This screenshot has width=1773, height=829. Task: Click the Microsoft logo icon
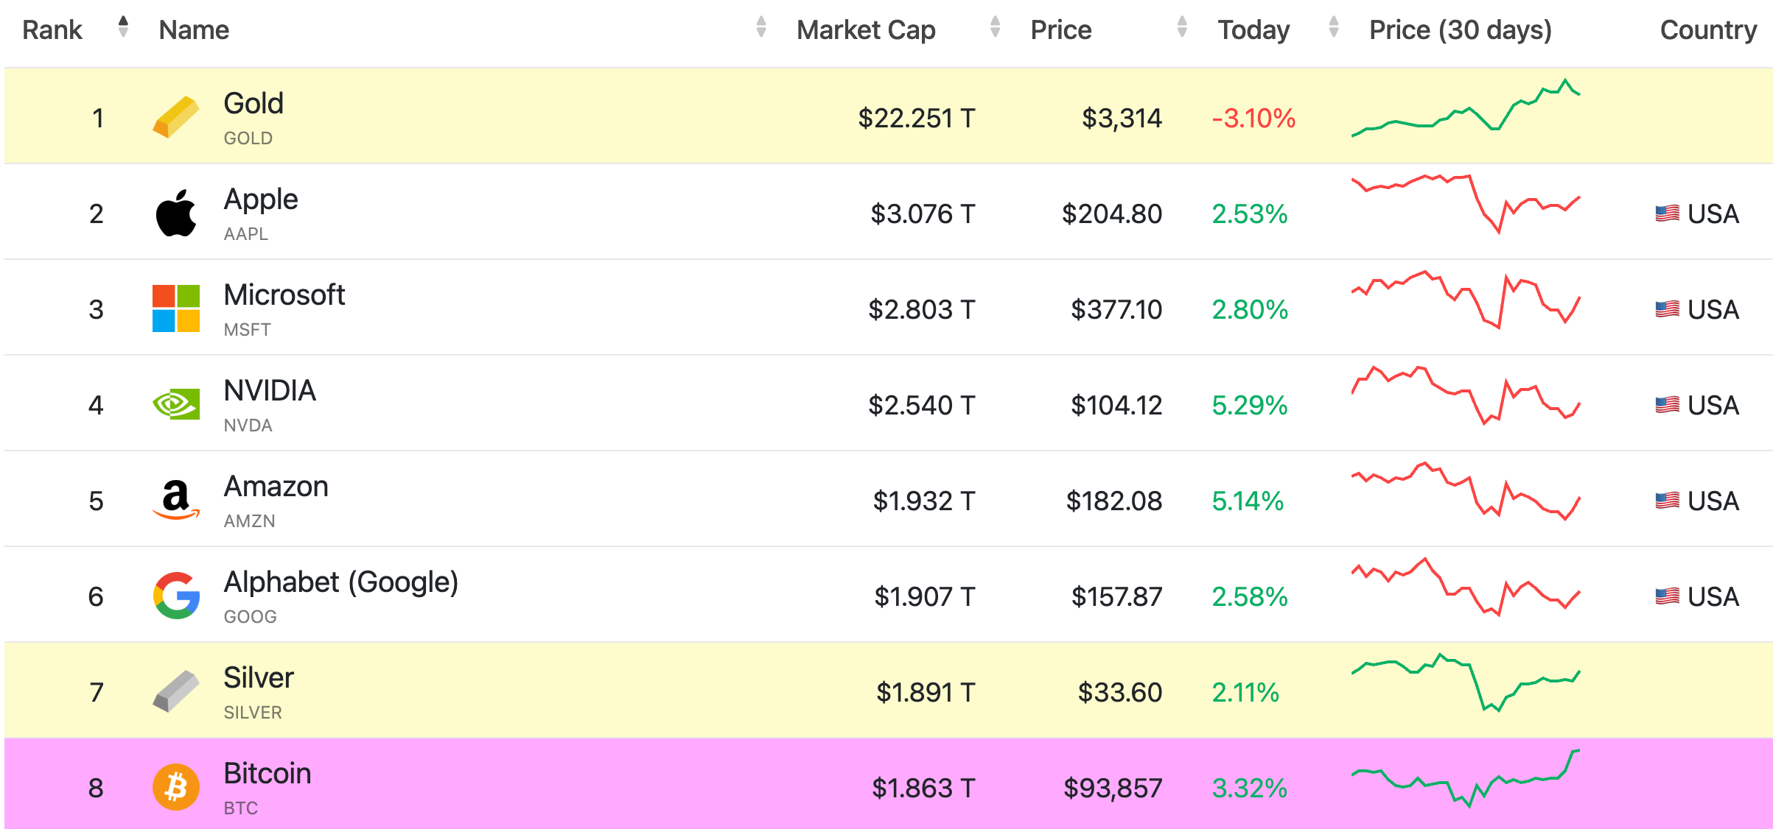175,308
